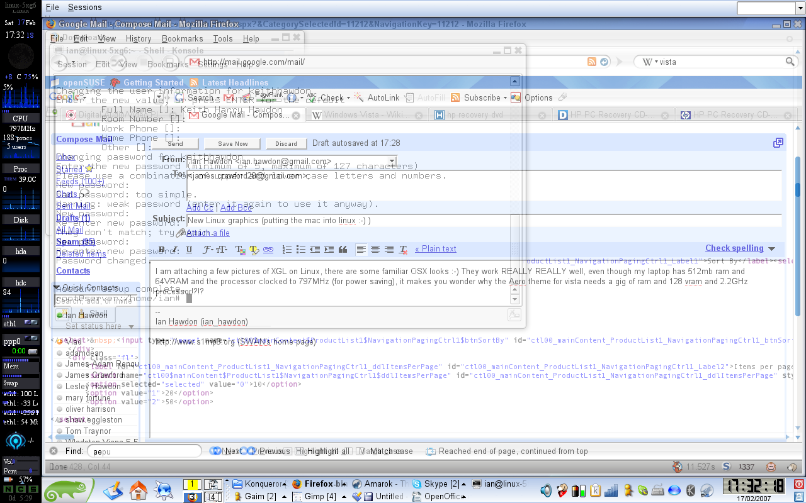Open the Getting Started bookmark
This screenshot has width=806, height=503.
pyautogui.click(x=147, y=82)
